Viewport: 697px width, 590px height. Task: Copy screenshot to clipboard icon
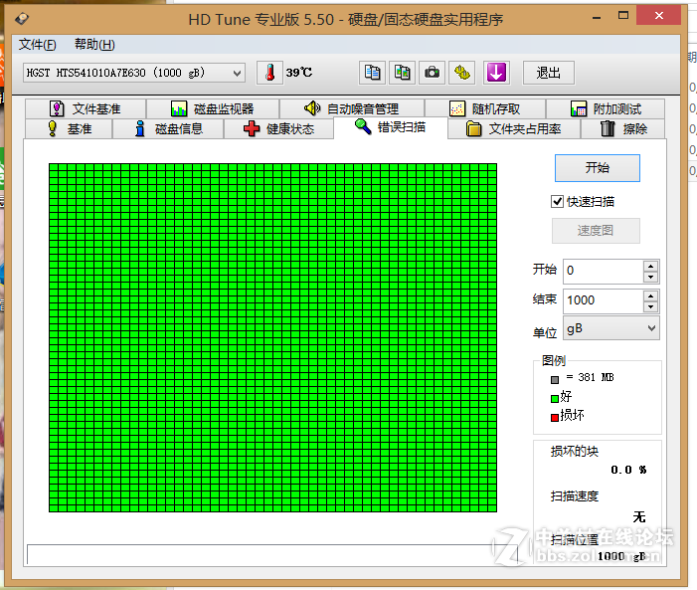click(x=403, y=73)
